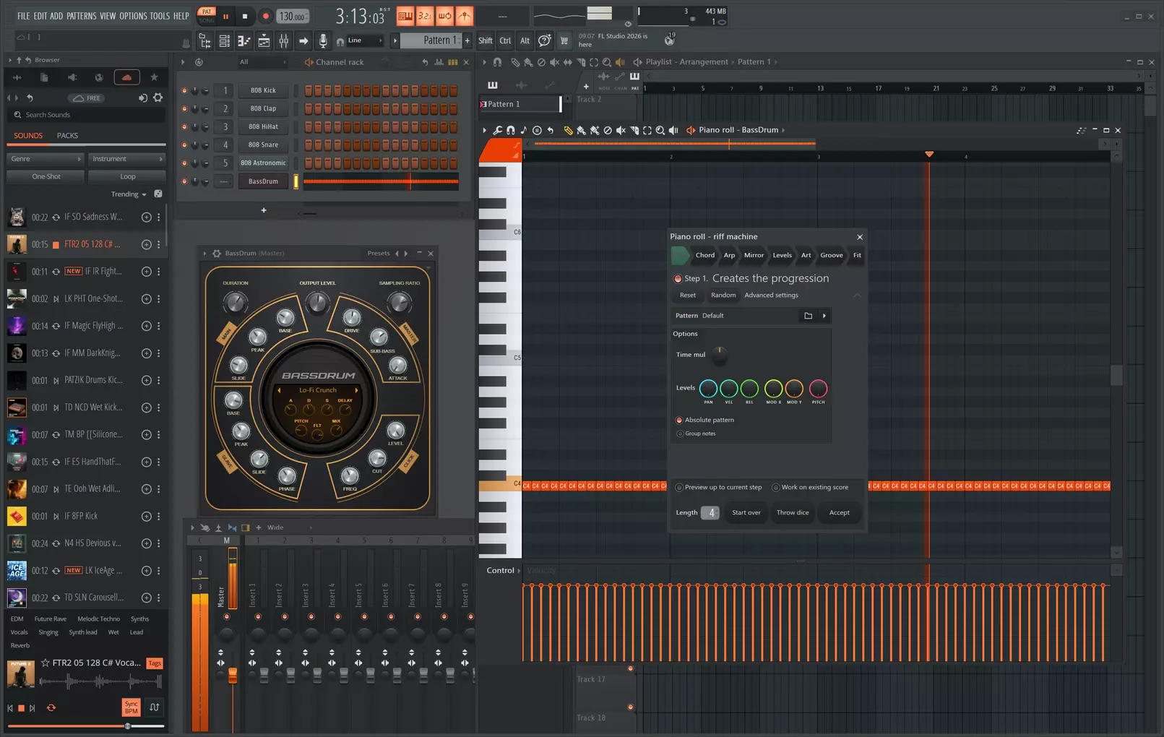
Task: Click the Throw dice button
Action: [793, 513]
